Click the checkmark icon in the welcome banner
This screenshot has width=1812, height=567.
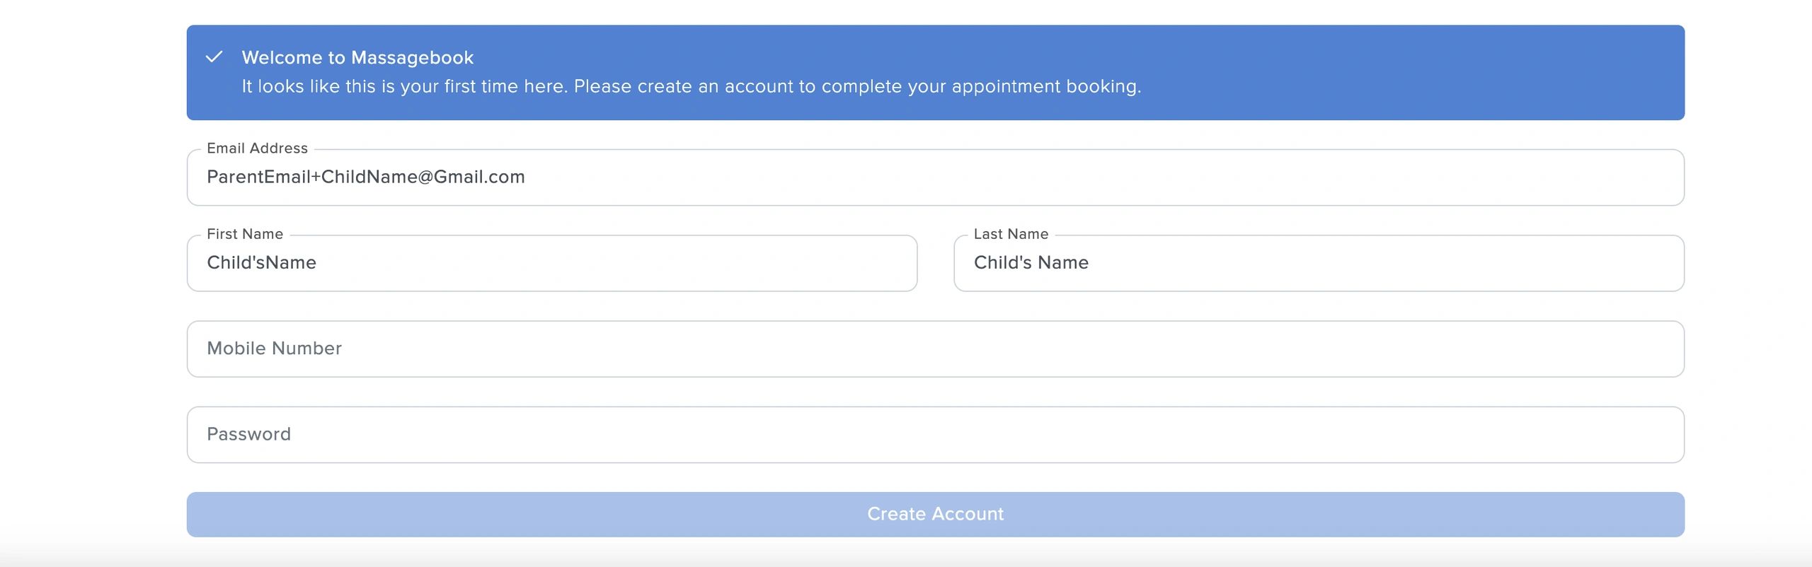[x=214, y=57]
